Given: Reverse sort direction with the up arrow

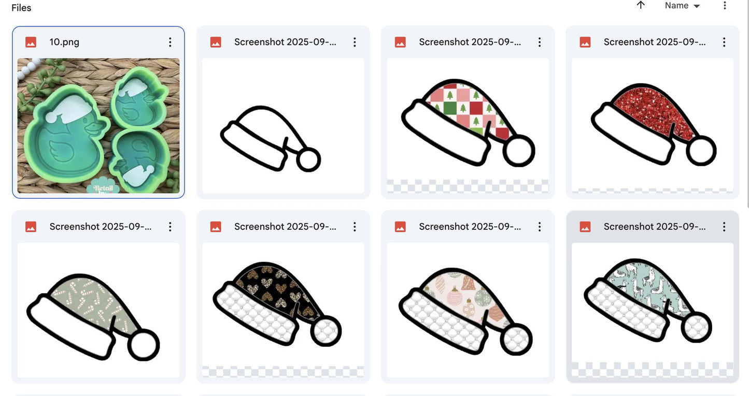Looking at the screenshot, I should [641, 5].
